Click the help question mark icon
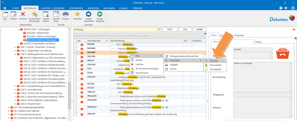The width and height of the screenshot is (297, 122). click(281, 8)
